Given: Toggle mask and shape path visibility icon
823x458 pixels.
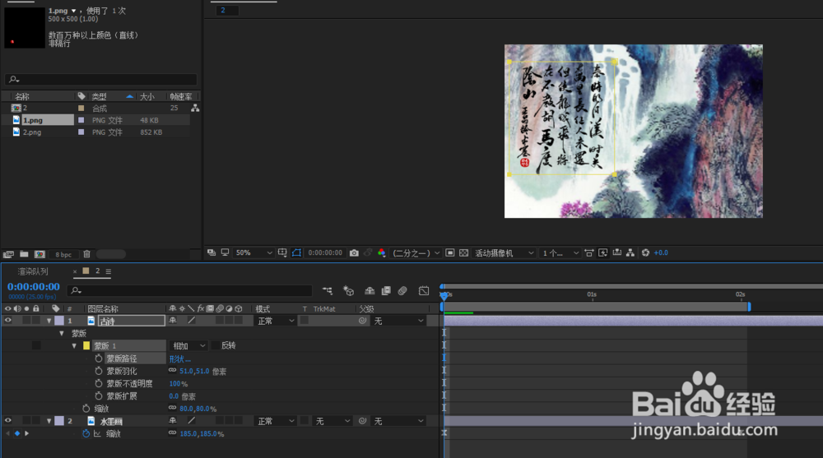Looking at the screenshot, I should click(296, 253).
